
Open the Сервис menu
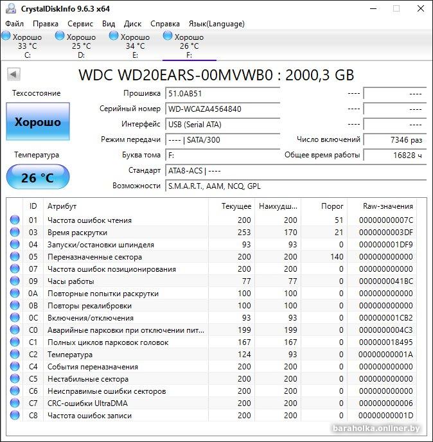coord(80,24)
